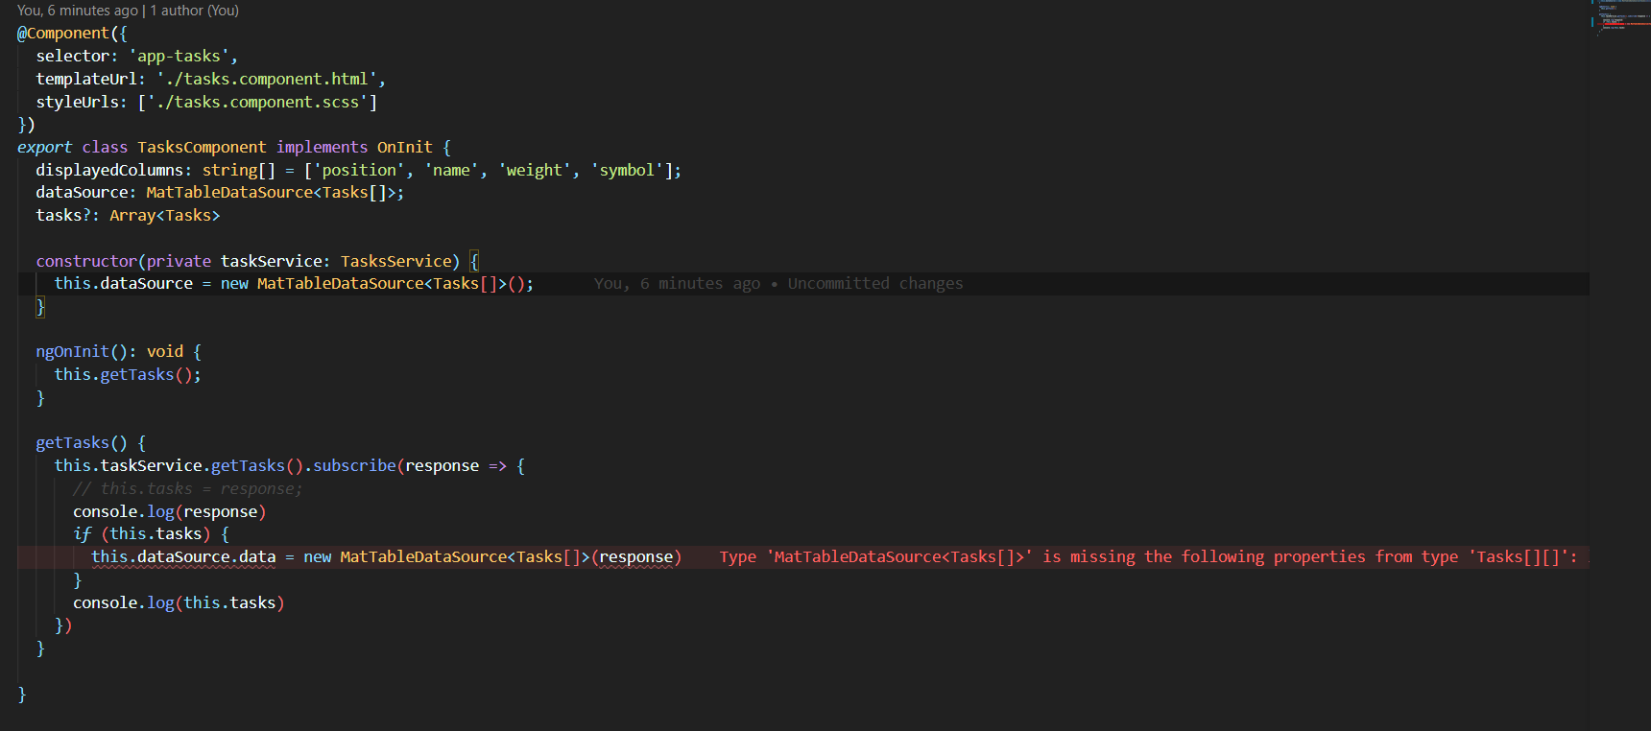
Task: Click the export keyword
Action: pyautogui.click(x=44, y=147)
